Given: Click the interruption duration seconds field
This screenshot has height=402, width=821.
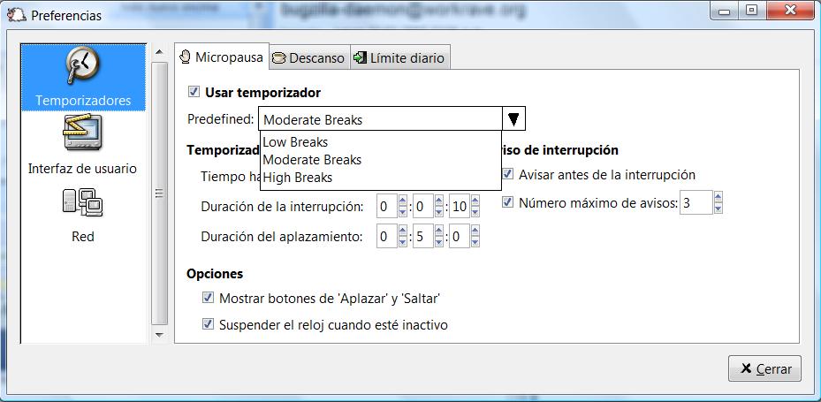Looking at the screenshot, I should pyautogui.click(x=459, y=207).
